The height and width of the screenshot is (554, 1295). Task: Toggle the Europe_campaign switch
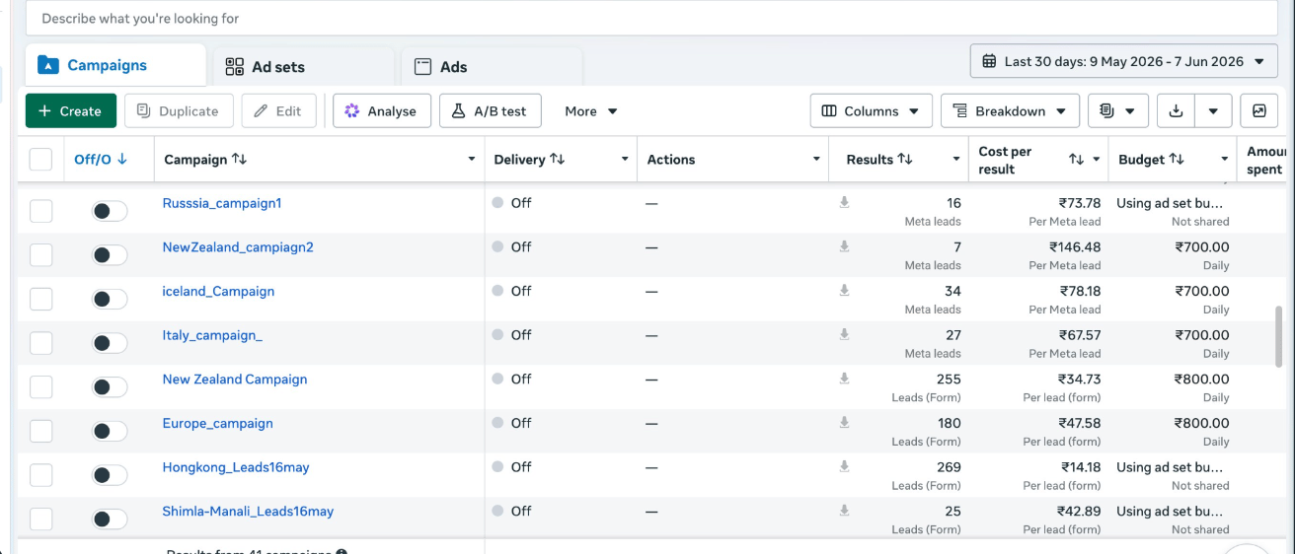point(110,431)
